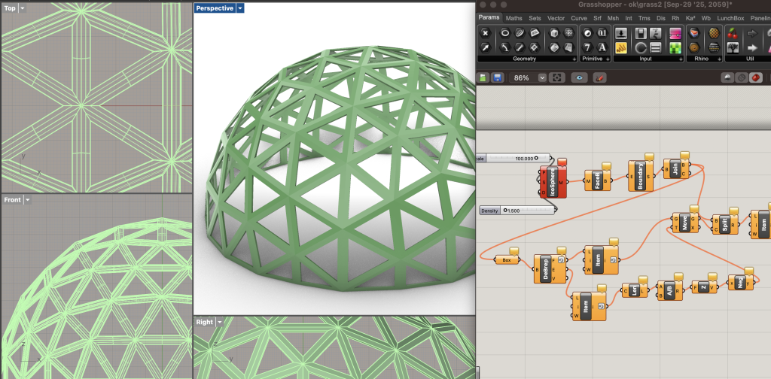The width and height of the screenshot is (771, 379).
Task: Click the Right viewport label
Action: [x=205, y=322]
